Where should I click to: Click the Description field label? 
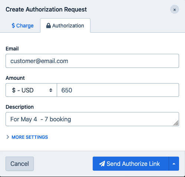click(20, 107)
